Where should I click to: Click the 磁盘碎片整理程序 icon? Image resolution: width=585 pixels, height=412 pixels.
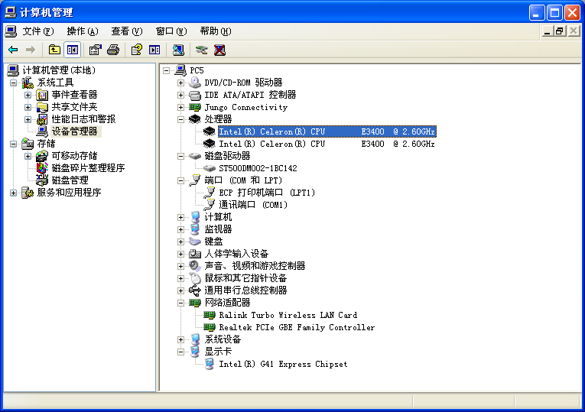[42, 168]
